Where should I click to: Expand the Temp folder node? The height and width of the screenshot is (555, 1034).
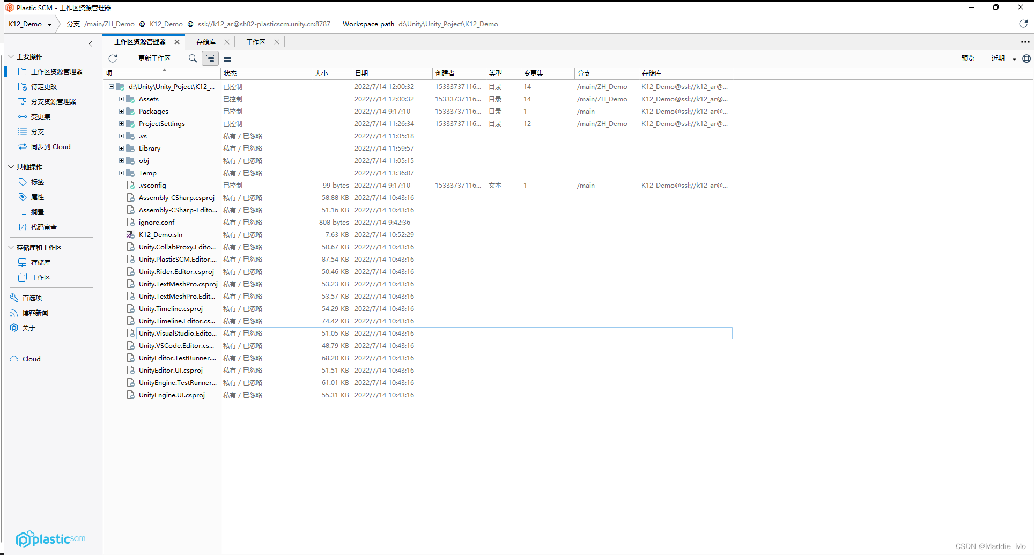tap(121, 173)
